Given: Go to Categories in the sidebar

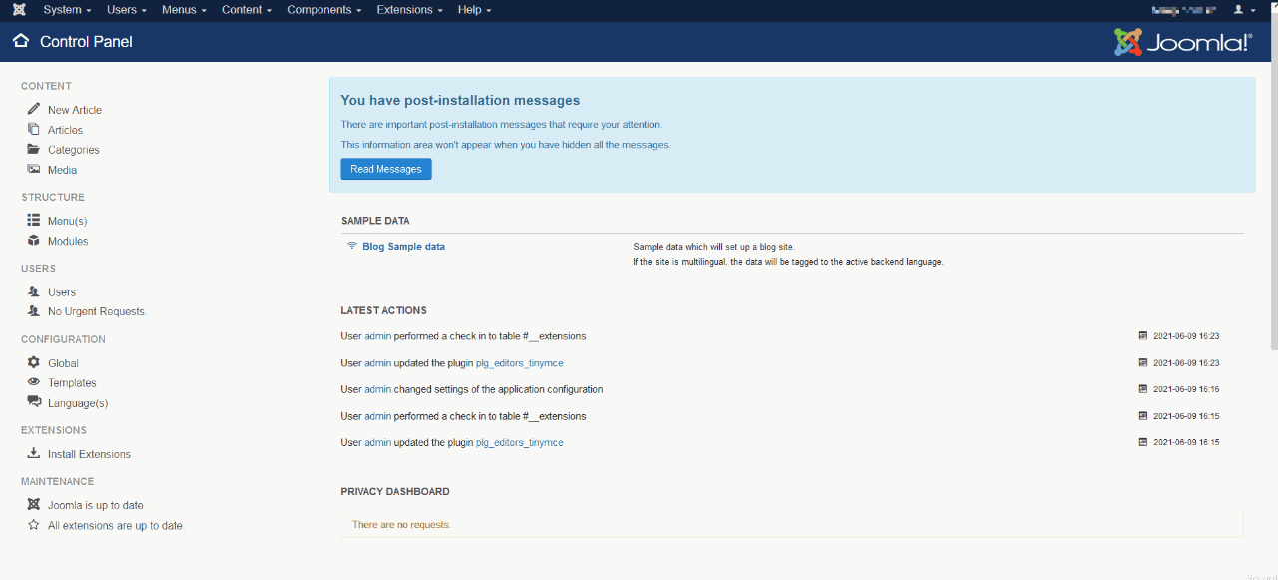Looking at the screenshot, I should click(74, 150).
